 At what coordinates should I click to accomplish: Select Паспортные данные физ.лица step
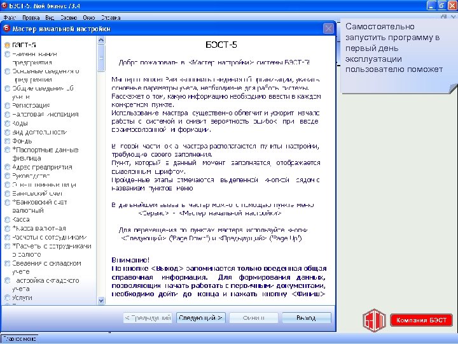pyautogui.click(x=41, y=154)
